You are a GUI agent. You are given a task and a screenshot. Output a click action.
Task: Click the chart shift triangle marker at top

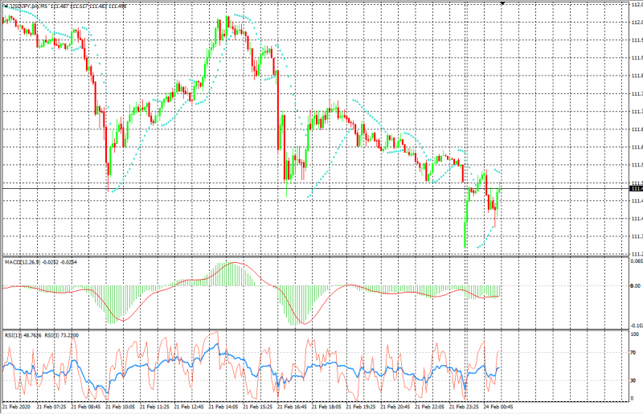click(x=503, y=4)
